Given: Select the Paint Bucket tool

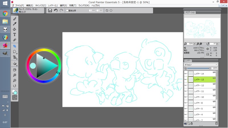Looking at the screenshot, I should [15, 29].
